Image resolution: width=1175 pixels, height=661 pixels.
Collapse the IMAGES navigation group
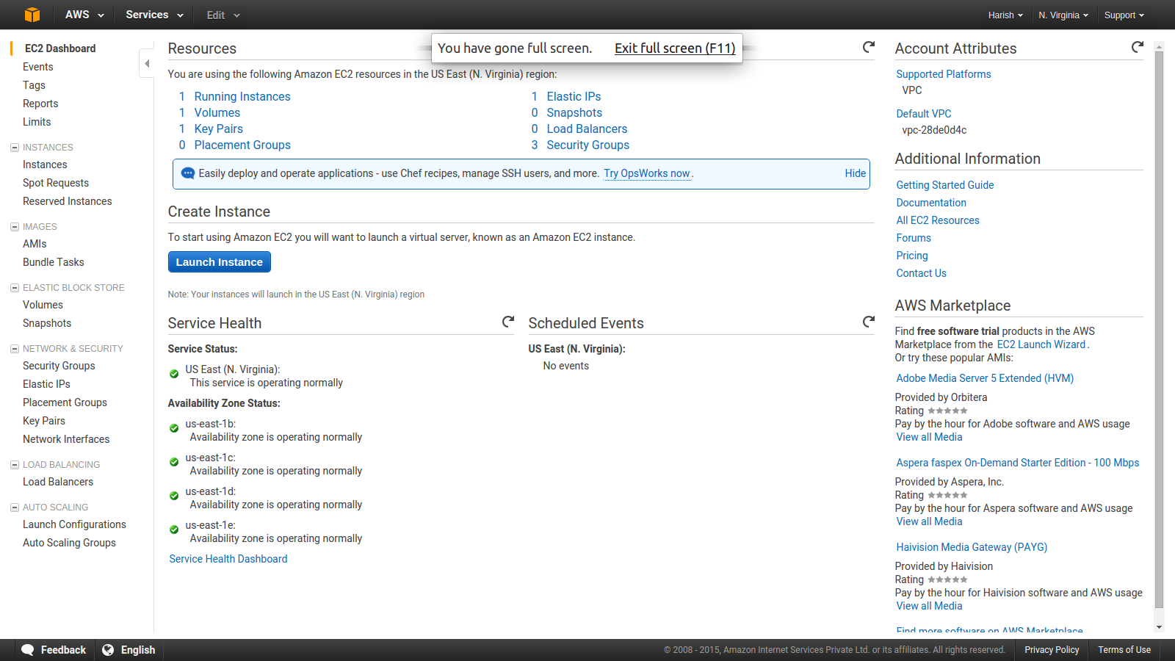pyautogui.click(x=15, y=227)
